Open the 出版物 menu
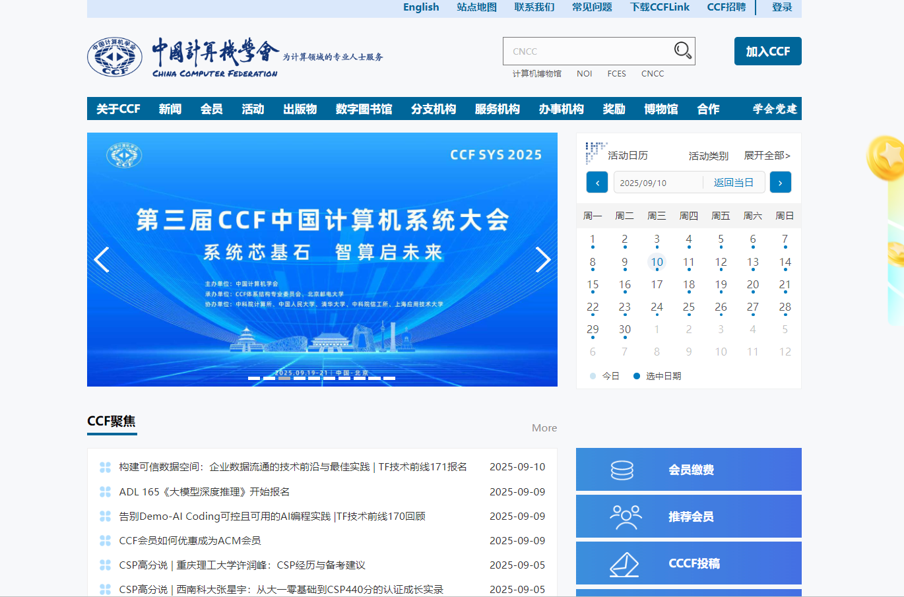Image resolution: width=904 pixels, height=597 pixels. [x=300, y=109]
